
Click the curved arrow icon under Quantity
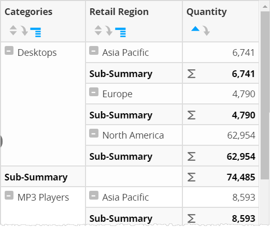[x=206, y=31]
